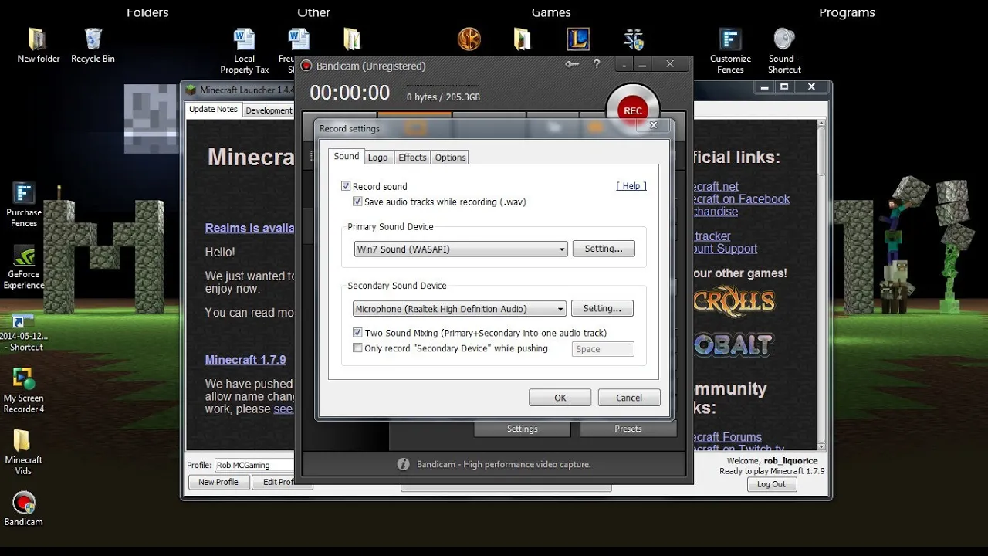
Task: Click the Space hotkey input field
Action: 604,349
